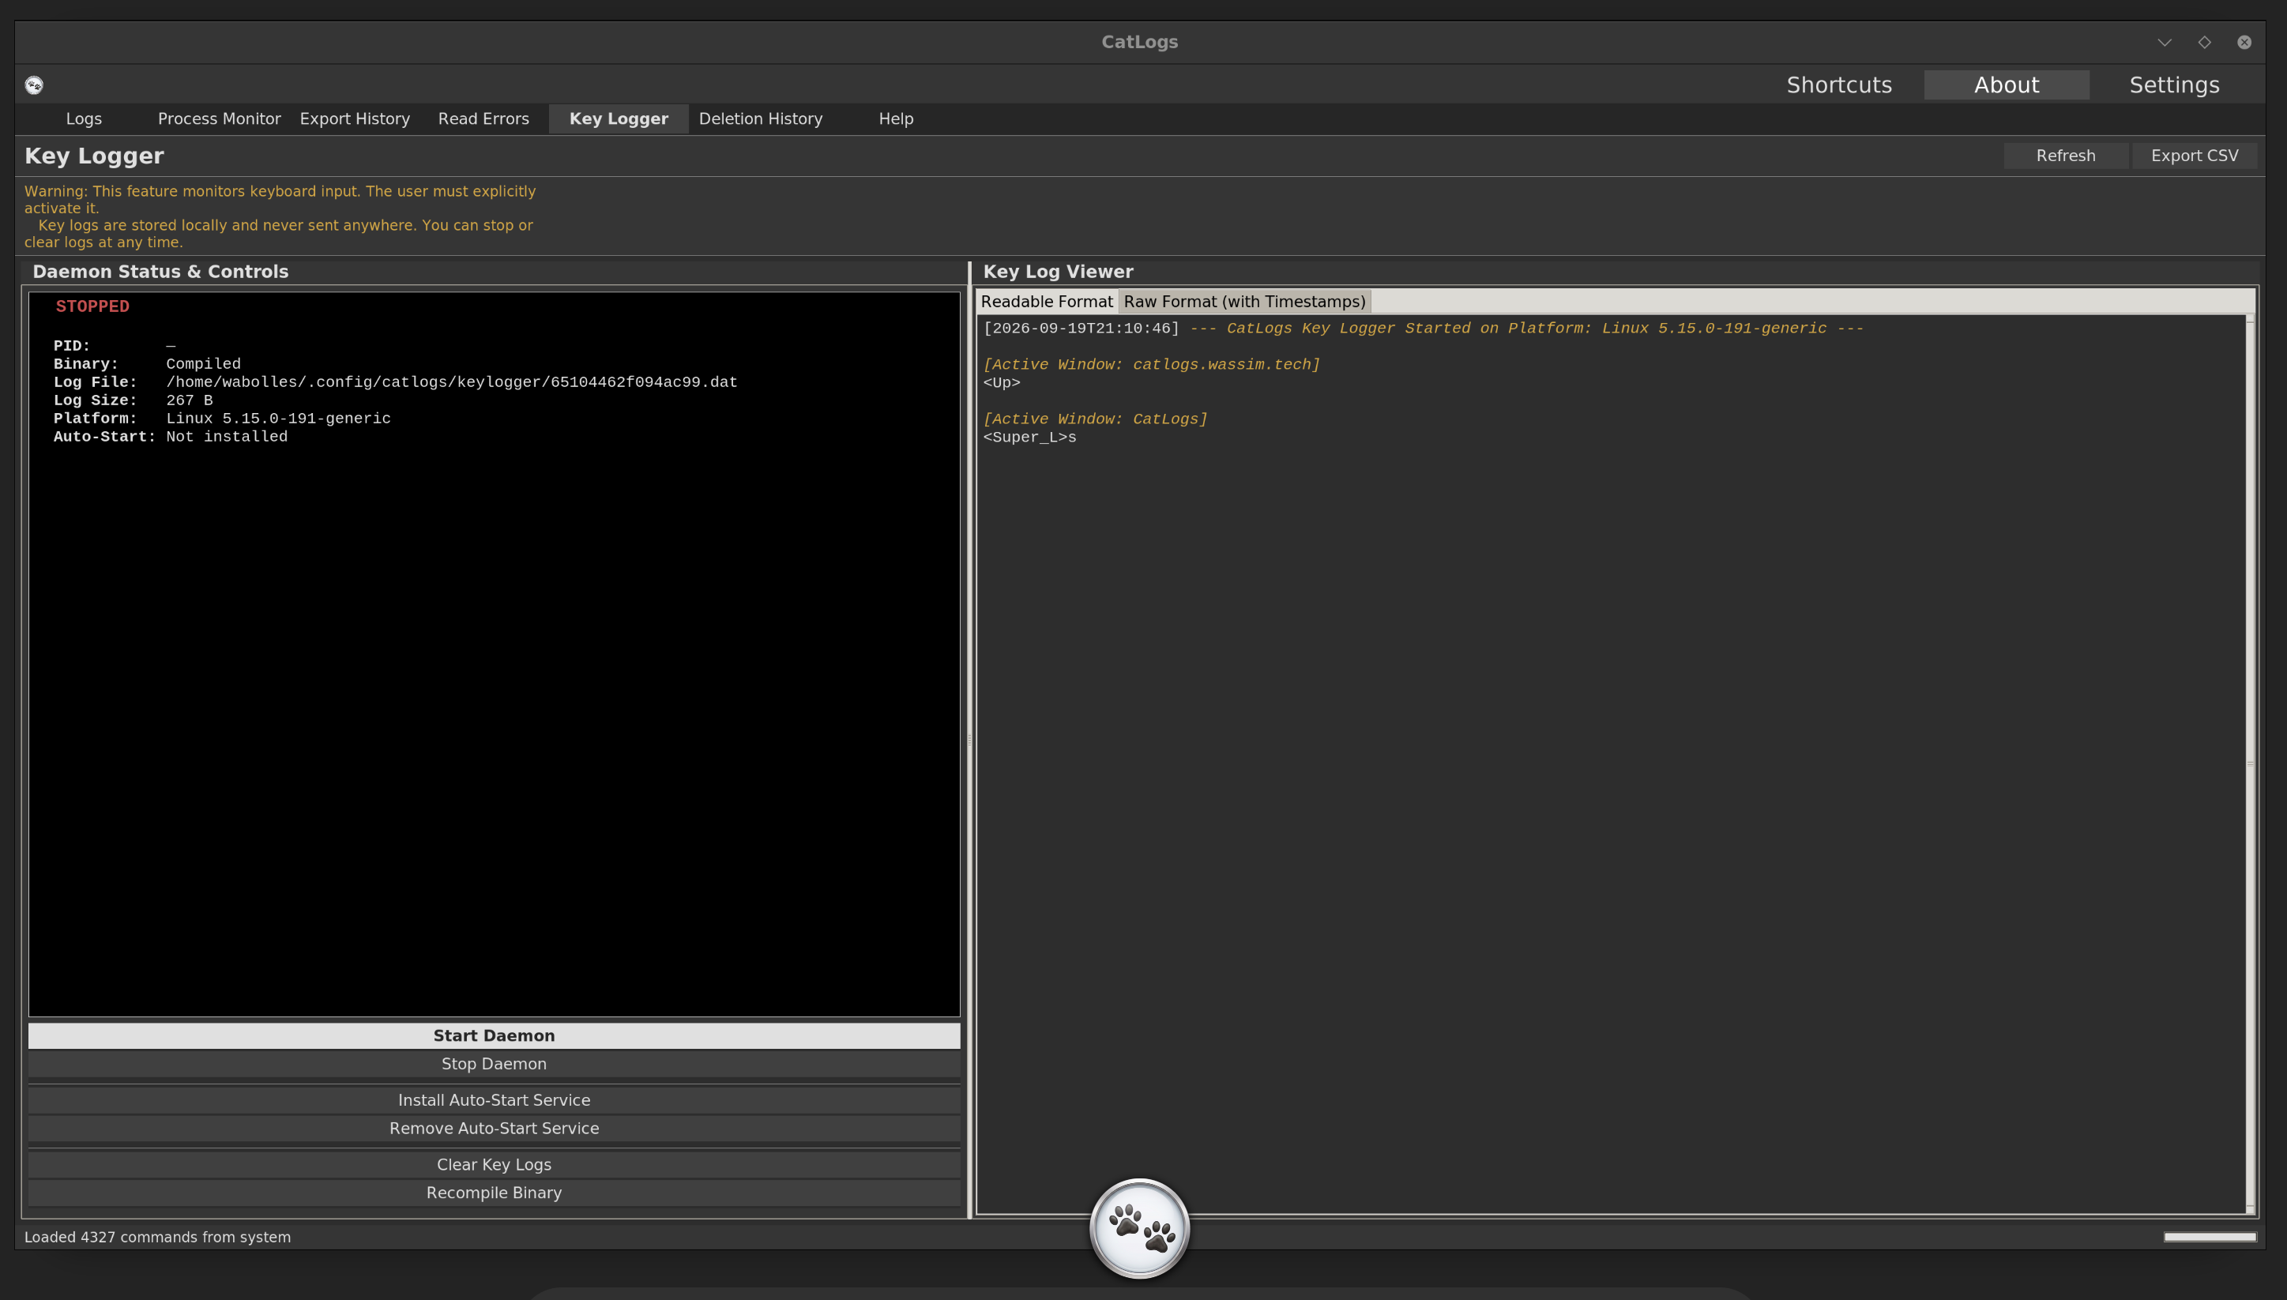Click the timestamp [2026-09-19T21:10:46]

pyautogui.click(x=1081, y=329)
